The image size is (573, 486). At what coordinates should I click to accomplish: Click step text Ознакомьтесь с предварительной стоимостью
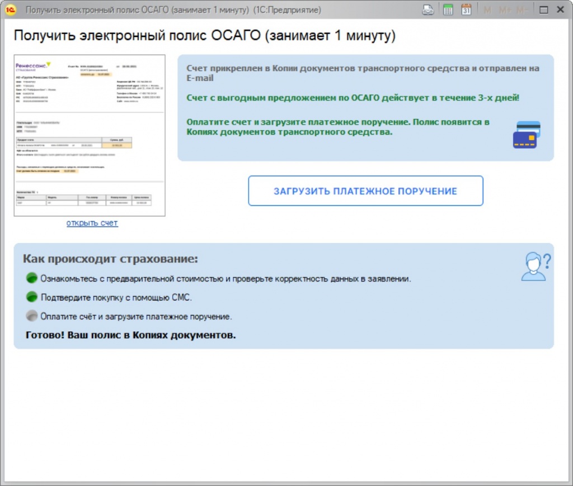226,279
